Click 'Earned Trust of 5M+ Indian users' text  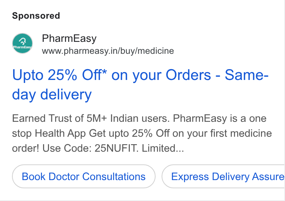(91, 118)
